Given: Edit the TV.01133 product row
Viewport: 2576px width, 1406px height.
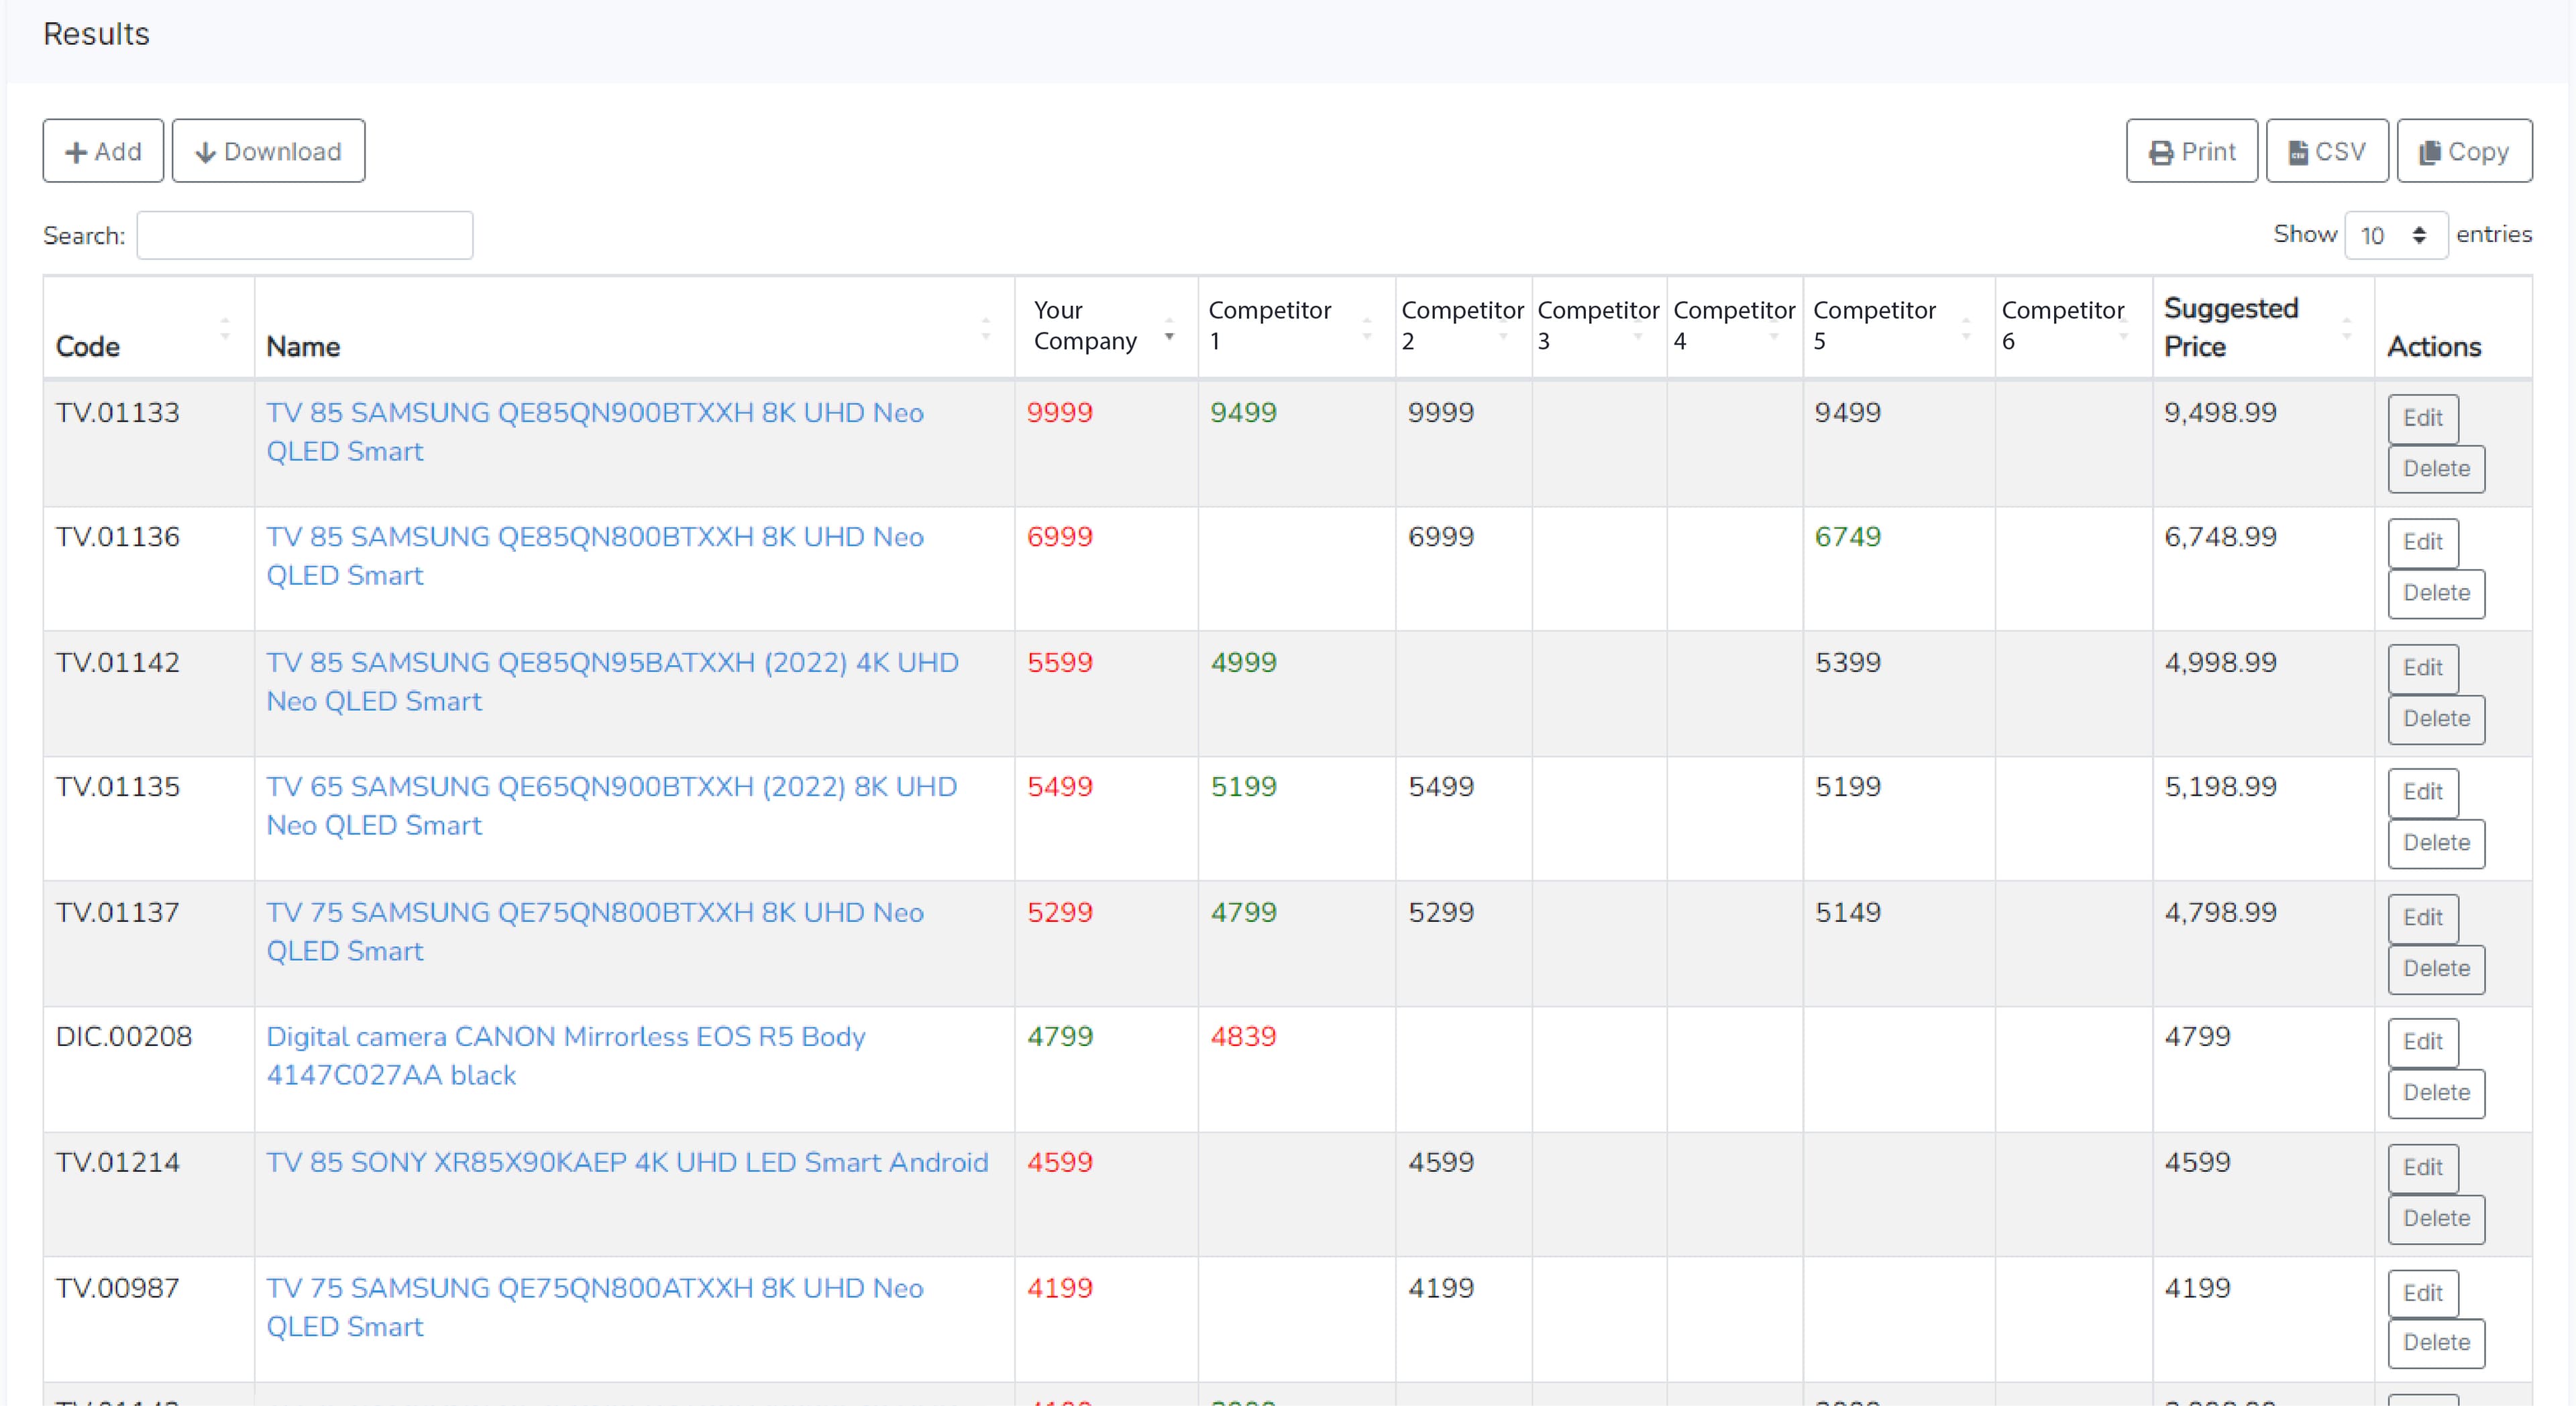Looking at the screenshot, I should point(2423,418).
